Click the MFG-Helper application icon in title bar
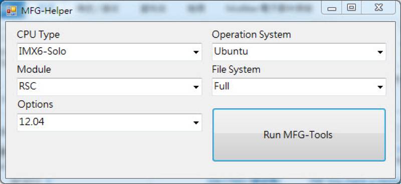This screenshot has height=184, width=401. point(12,11)
